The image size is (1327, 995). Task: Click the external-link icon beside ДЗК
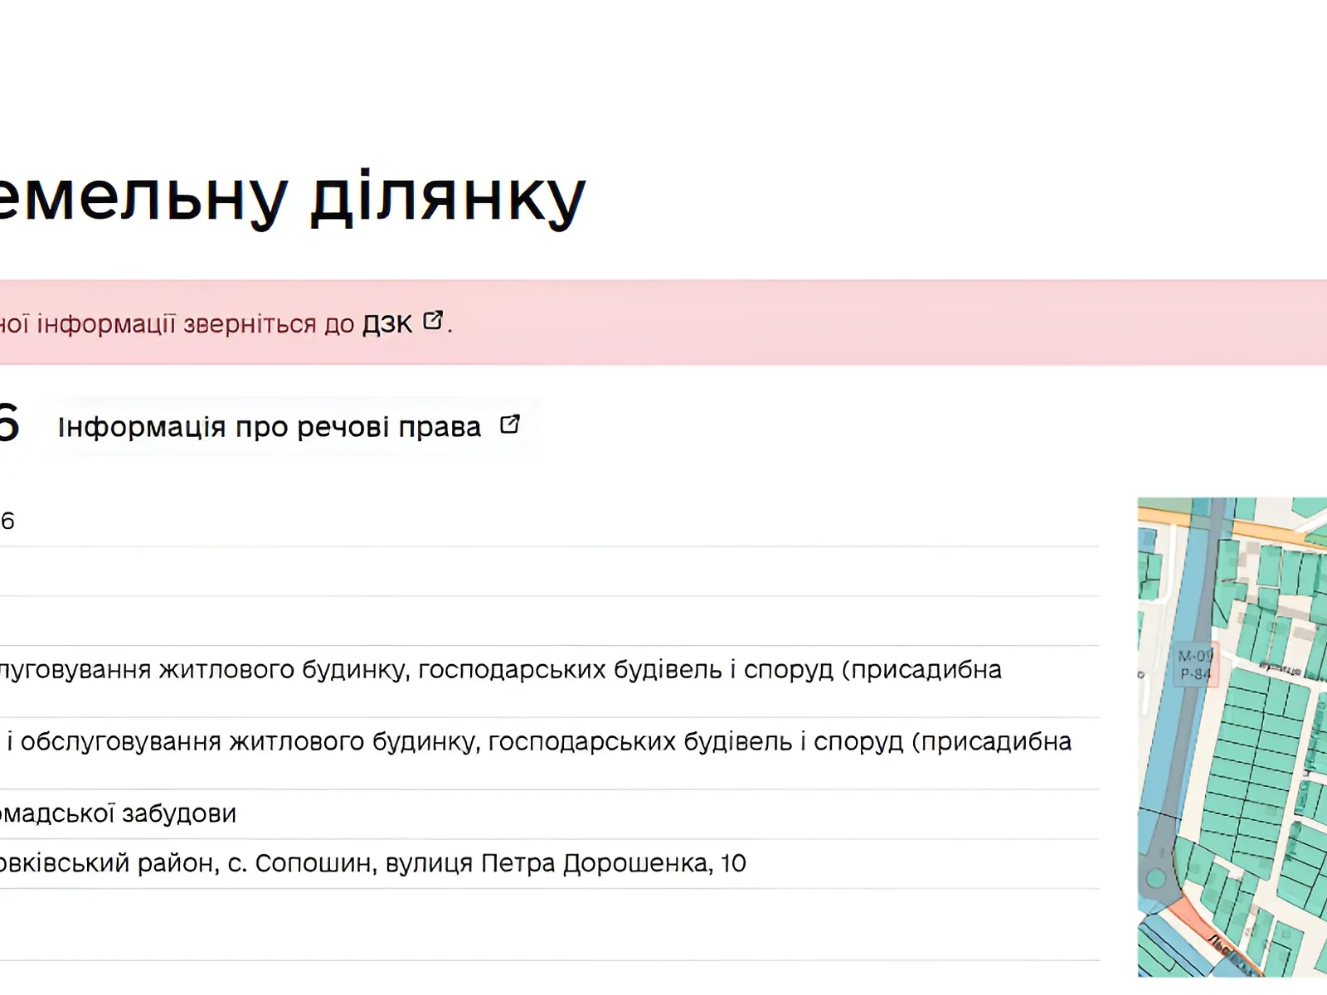tap(433, 321)
